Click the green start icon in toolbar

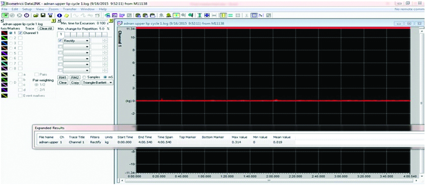coord(5,15)
